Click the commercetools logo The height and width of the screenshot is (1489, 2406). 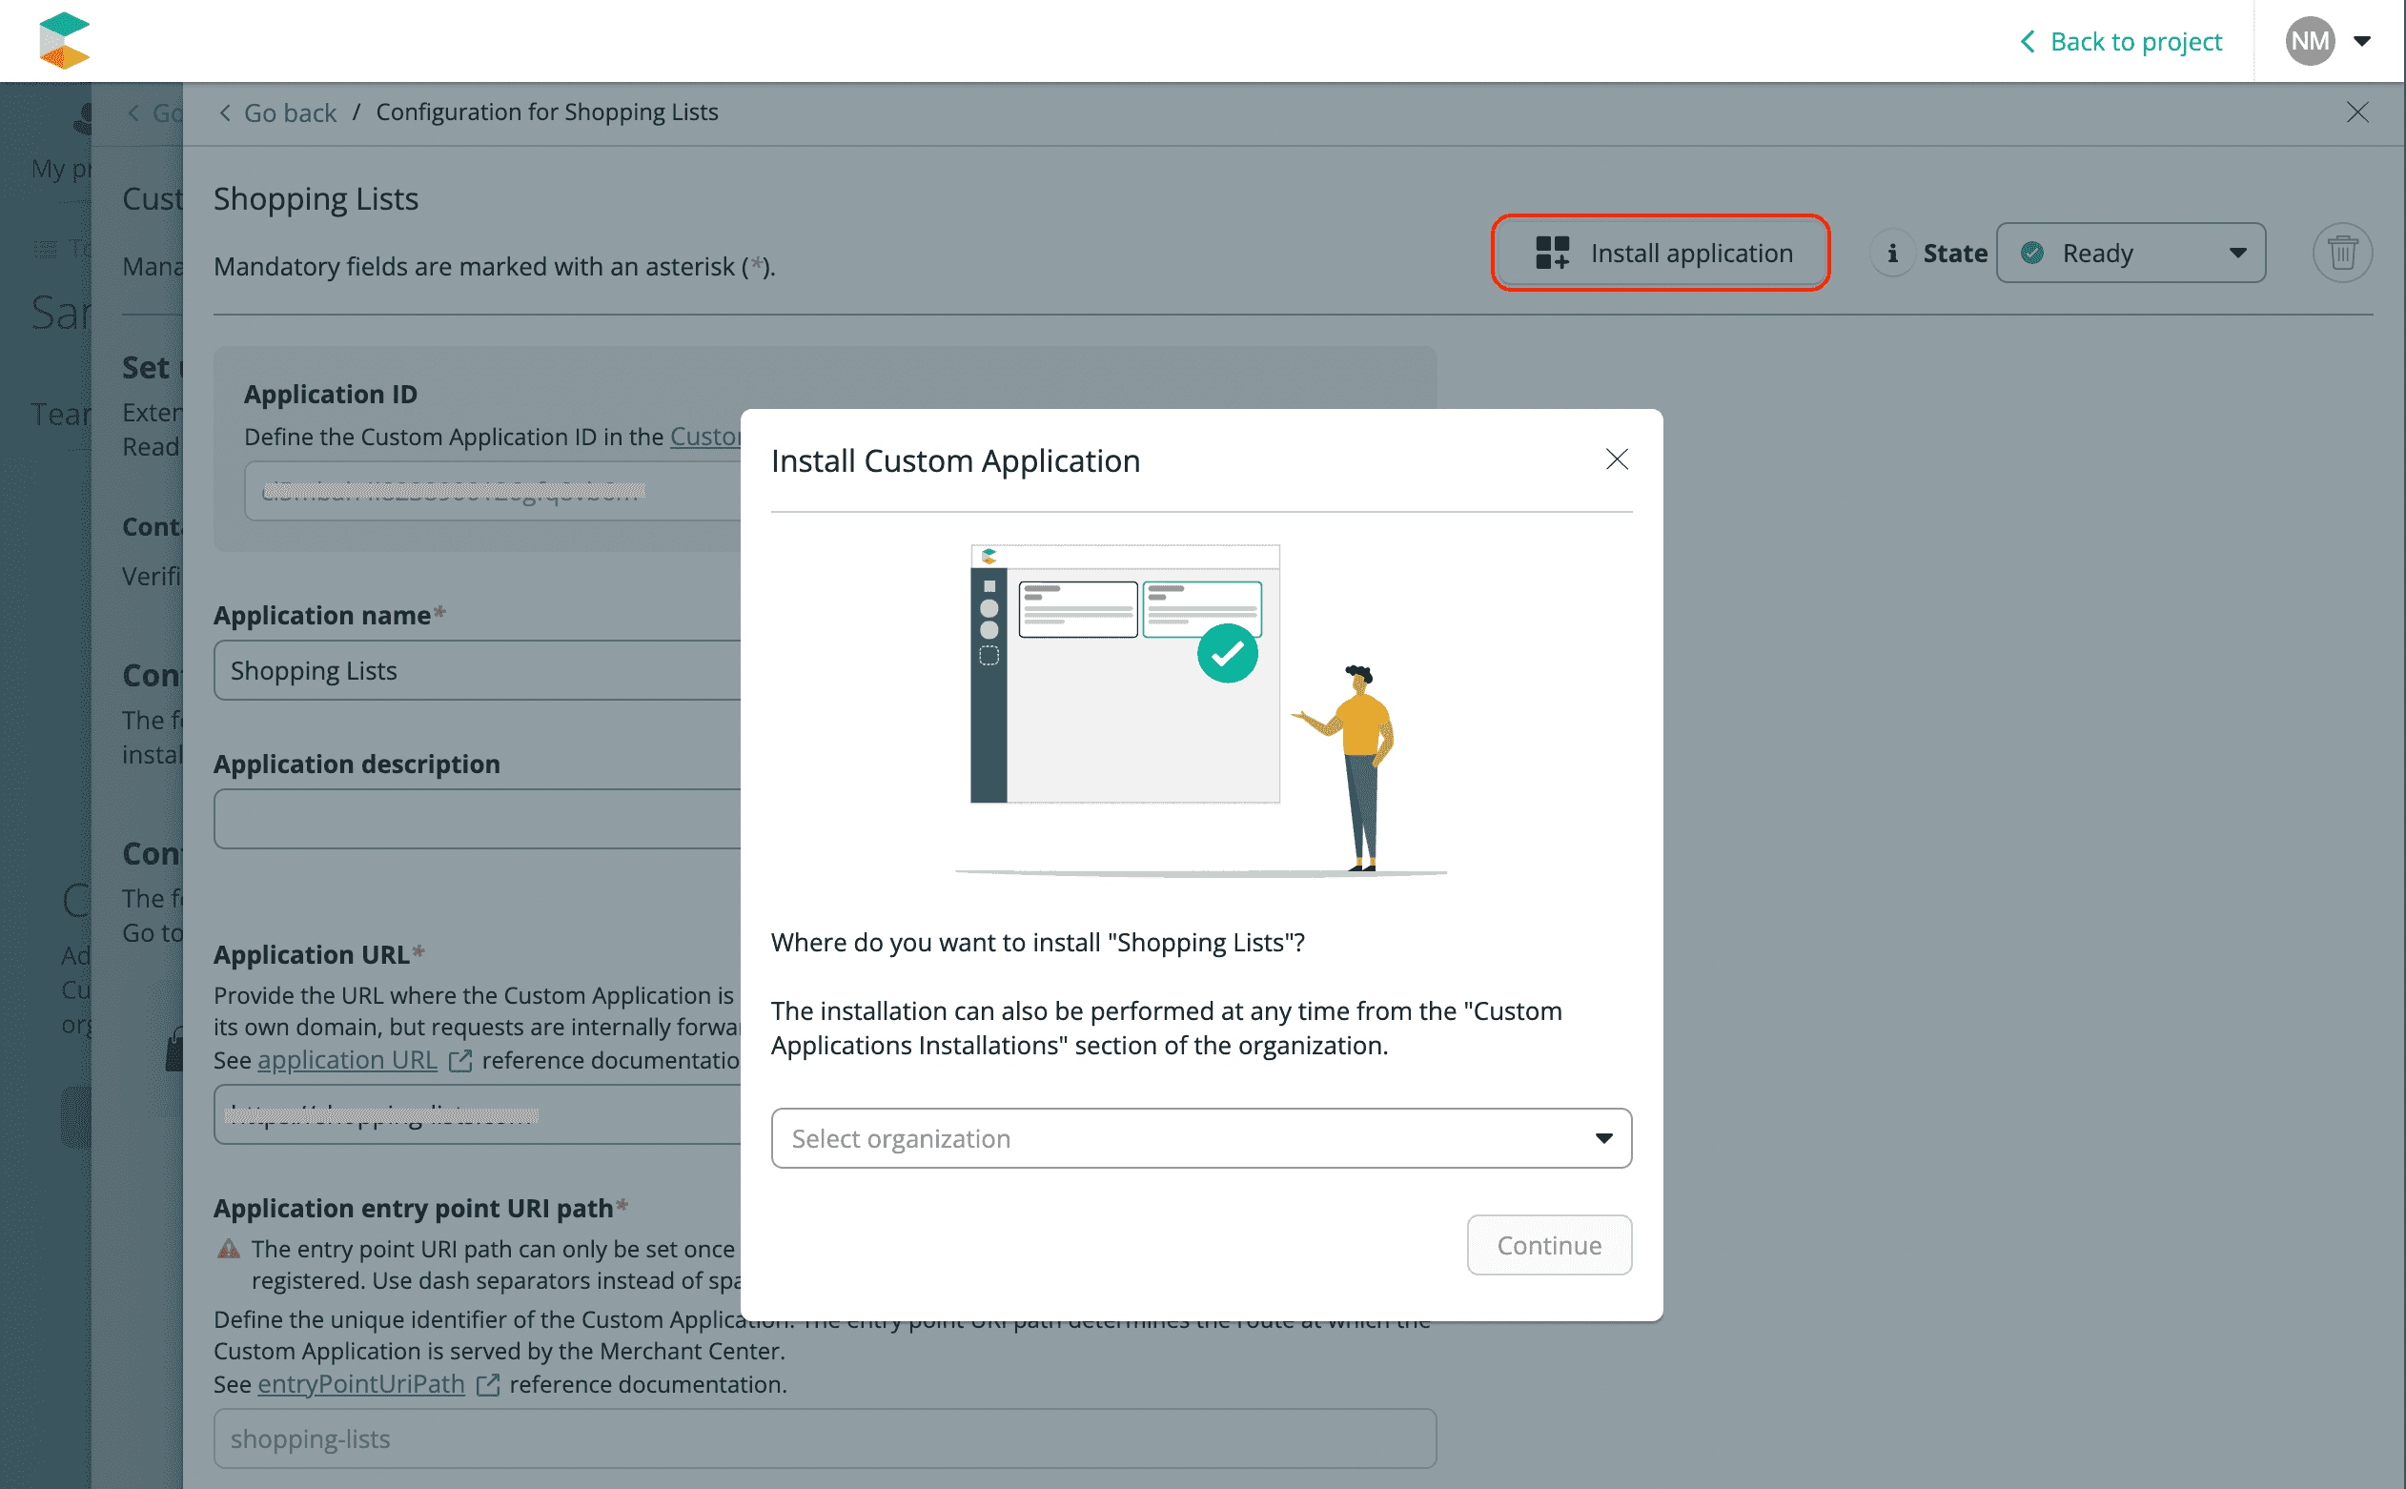point(64,40)
